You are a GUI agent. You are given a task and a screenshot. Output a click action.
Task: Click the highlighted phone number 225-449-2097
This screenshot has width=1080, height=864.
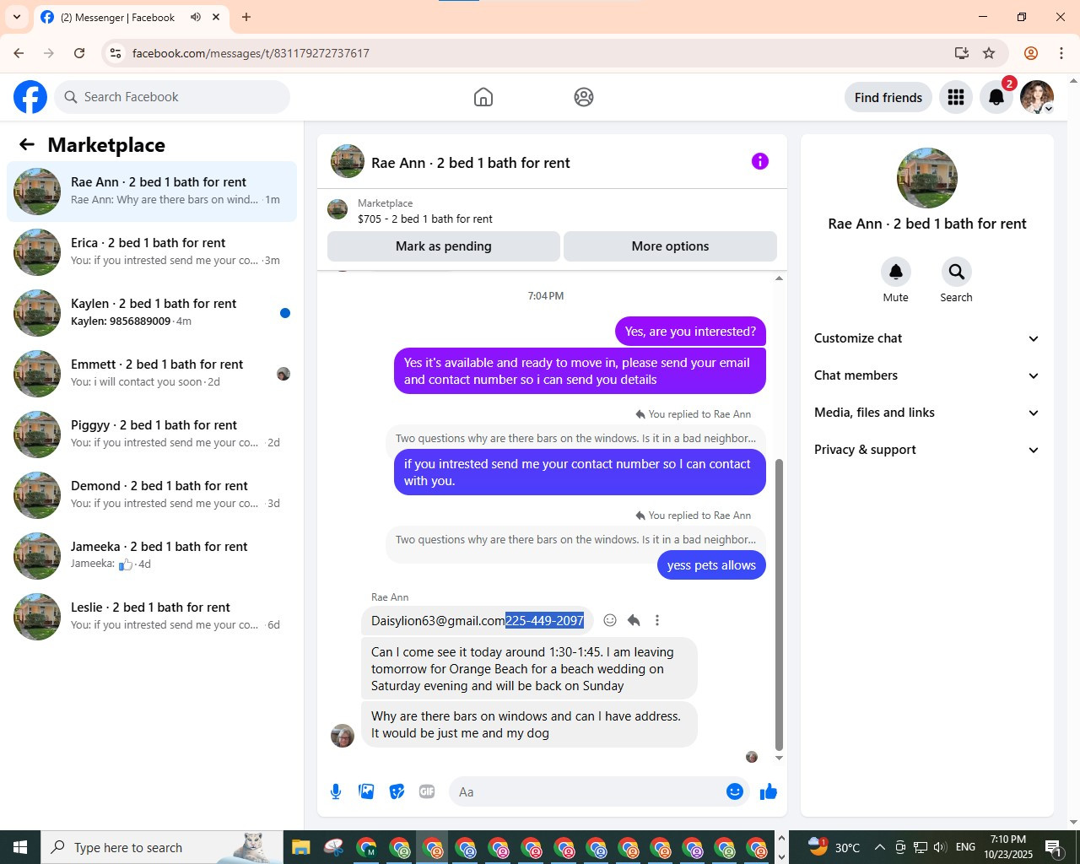(x=544, y=620)
